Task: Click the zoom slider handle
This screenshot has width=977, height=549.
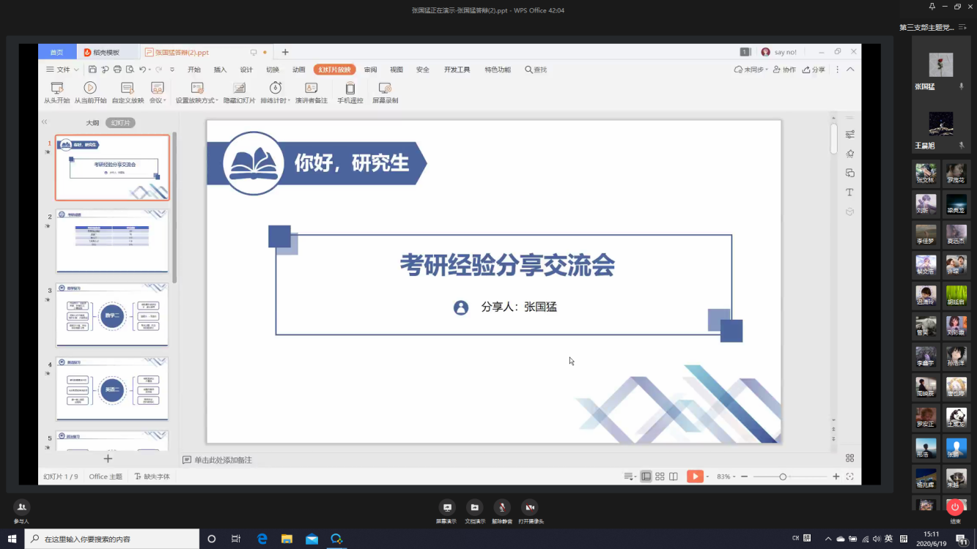Action: pos(783,477)
